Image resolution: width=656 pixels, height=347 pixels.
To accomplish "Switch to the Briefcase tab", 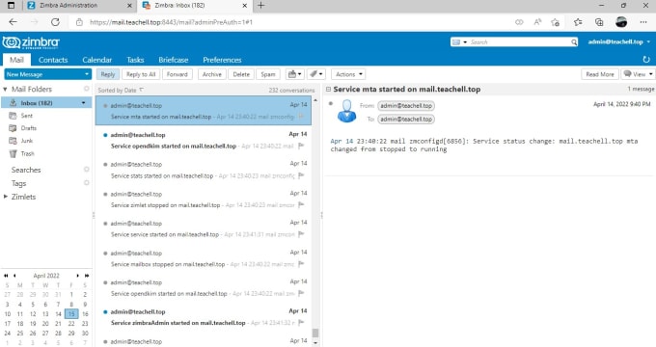I will click(x=174, y=60).
